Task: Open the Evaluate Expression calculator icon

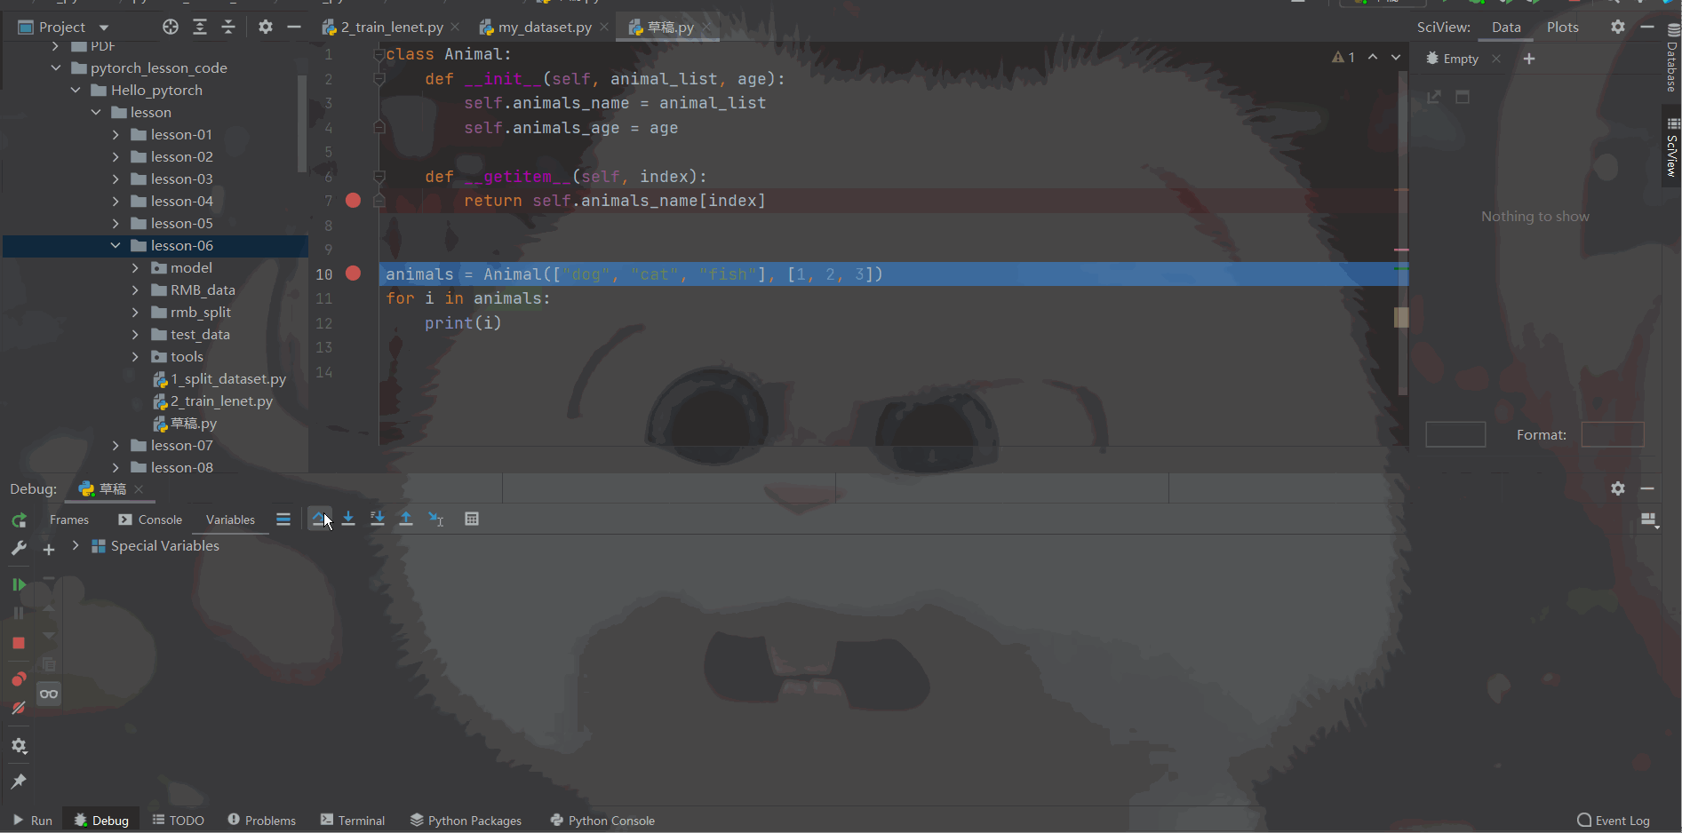Action: 472,519
